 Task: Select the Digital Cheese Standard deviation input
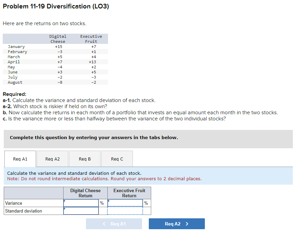(x=81, y=211)
